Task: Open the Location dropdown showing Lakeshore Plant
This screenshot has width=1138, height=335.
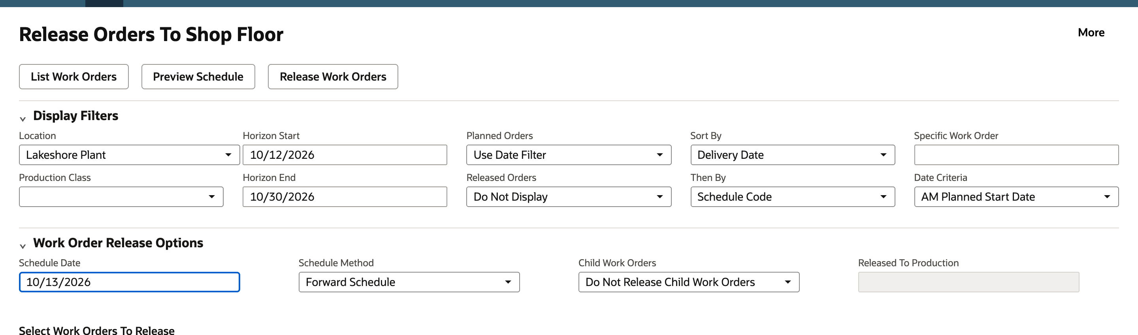Action: tap(130, 155)
